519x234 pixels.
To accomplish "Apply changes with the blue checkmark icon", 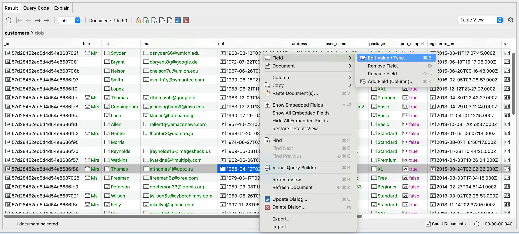I will [178, 20].
